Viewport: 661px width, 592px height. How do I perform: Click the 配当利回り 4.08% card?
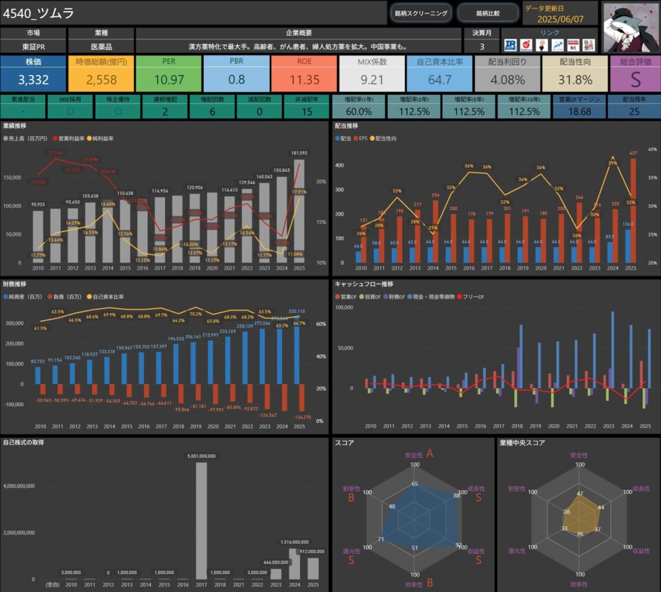507,74
